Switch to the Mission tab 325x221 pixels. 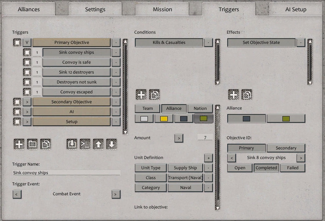[x=162, y=9]
